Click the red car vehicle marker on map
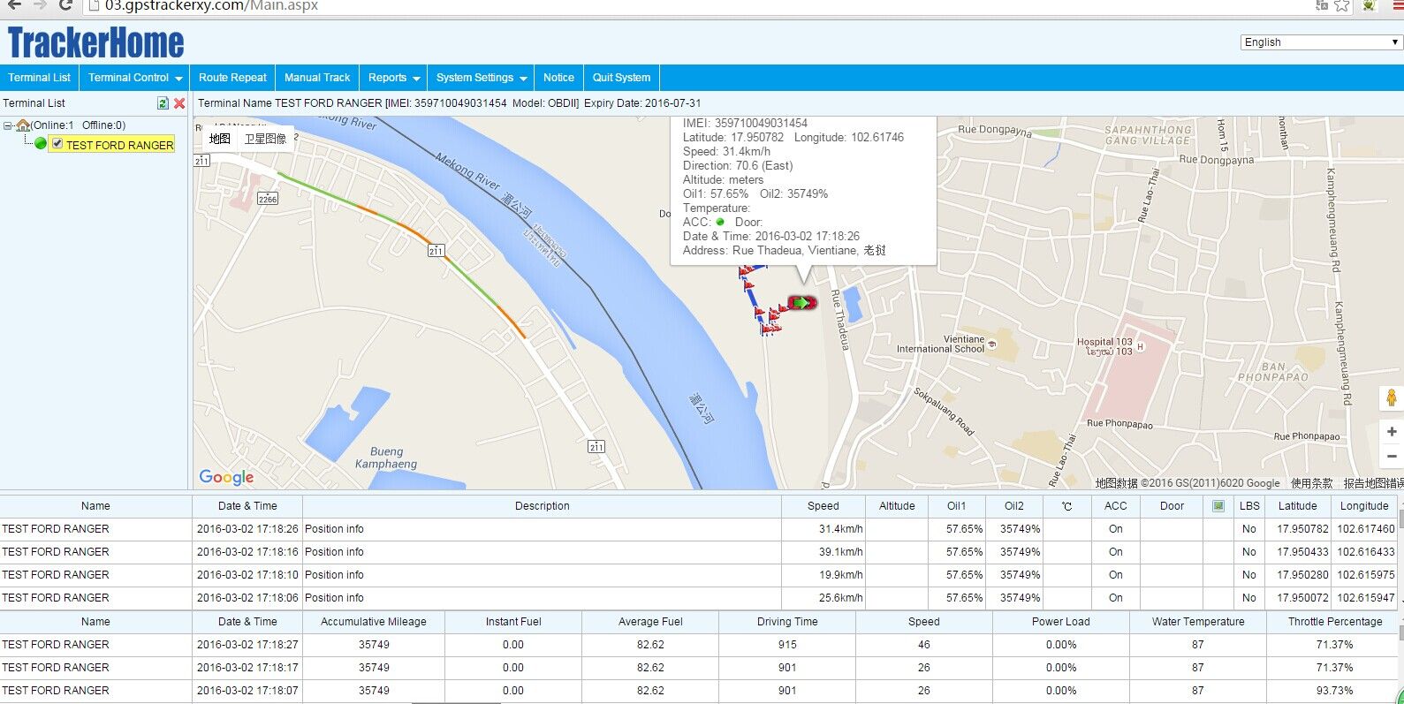This screenshot has width=1404, height=704. tap(801, 303)
